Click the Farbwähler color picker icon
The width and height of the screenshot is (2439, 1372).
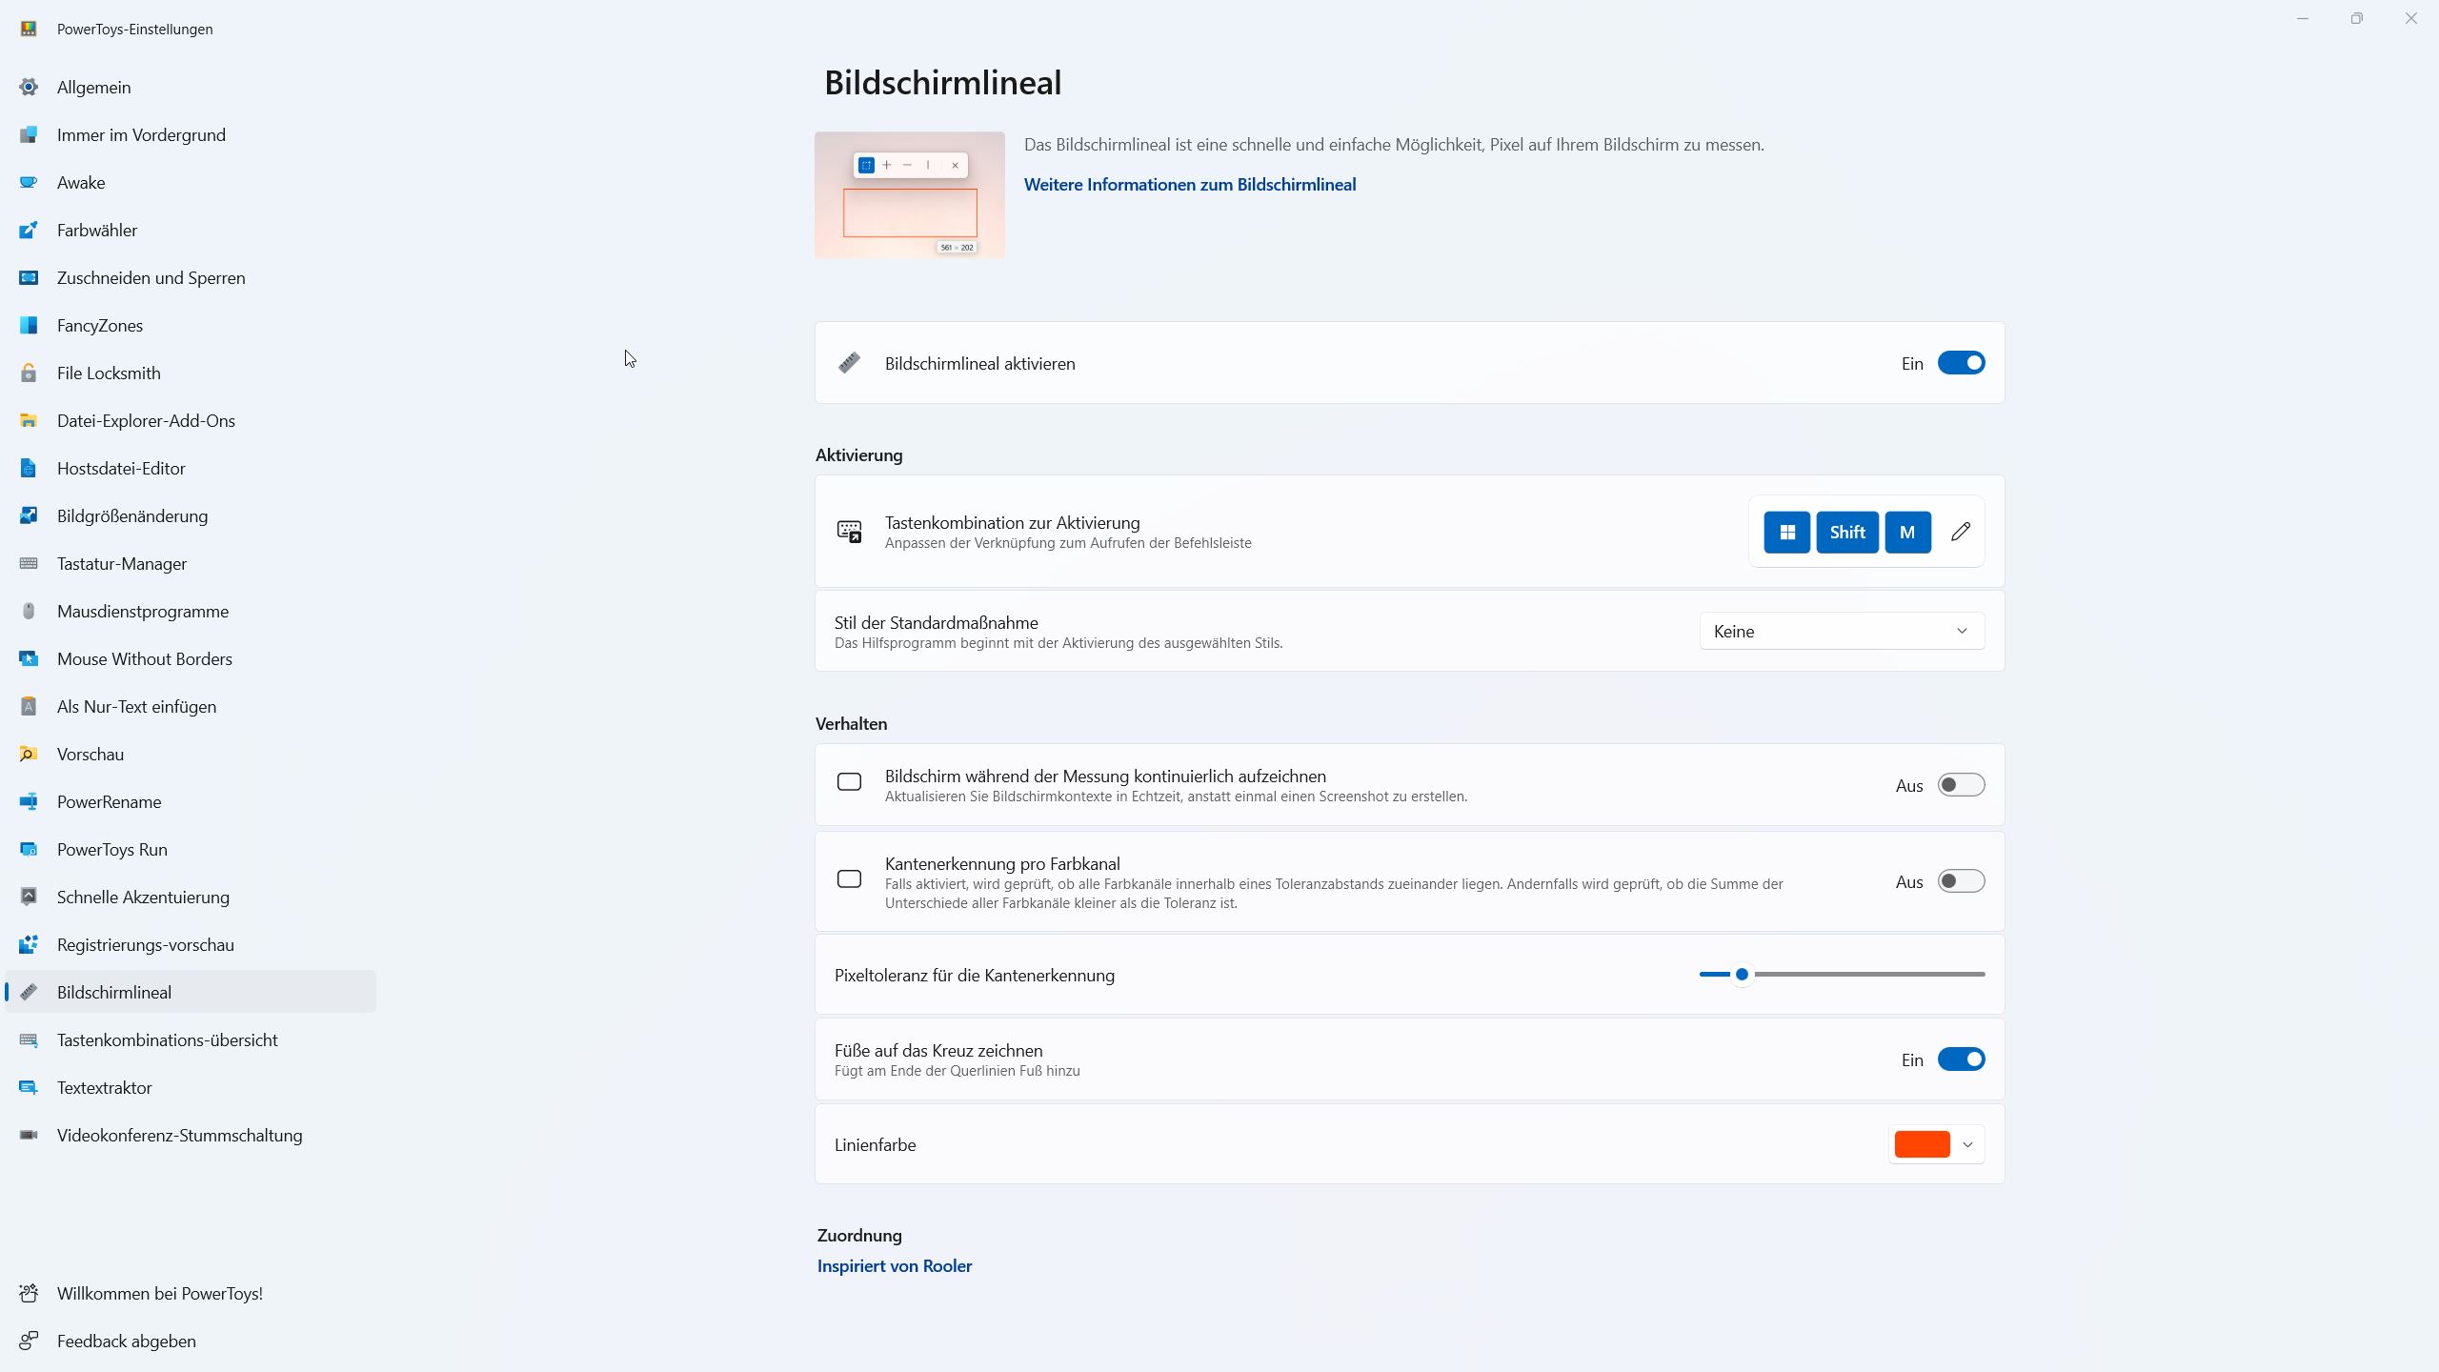click(29, 231)
